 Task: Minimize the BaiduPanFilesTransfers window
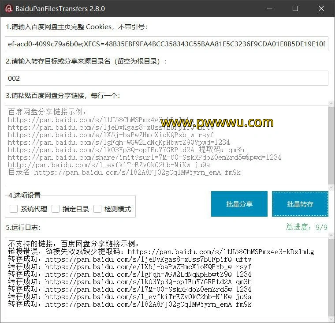point(270,8)
